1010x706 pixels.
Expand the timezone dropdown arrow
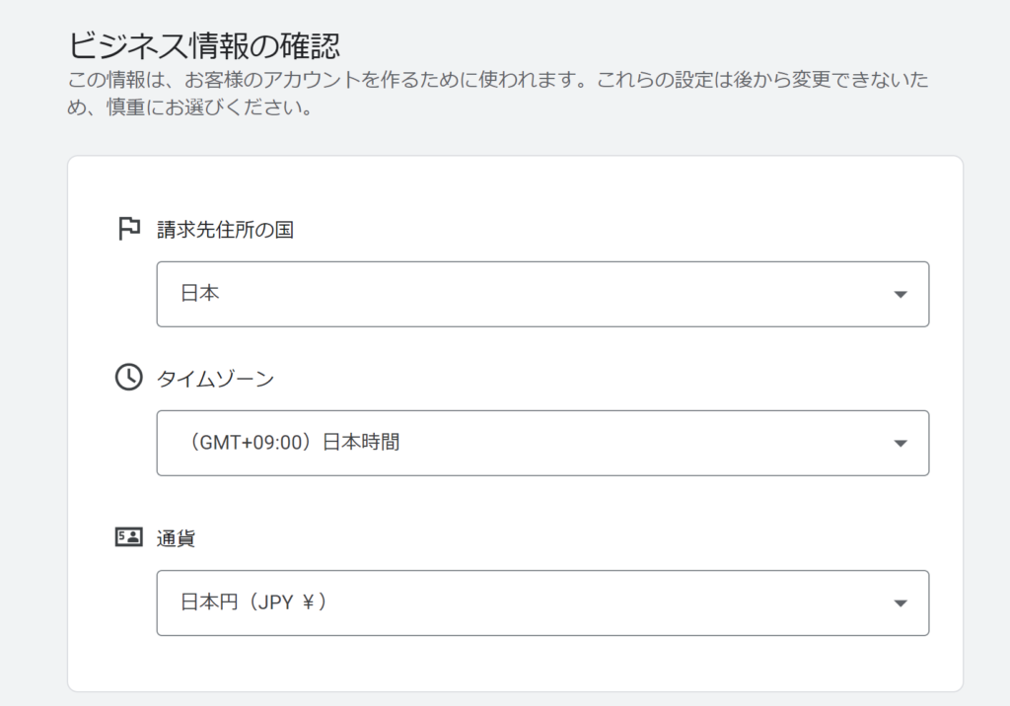tap(901, 443)
